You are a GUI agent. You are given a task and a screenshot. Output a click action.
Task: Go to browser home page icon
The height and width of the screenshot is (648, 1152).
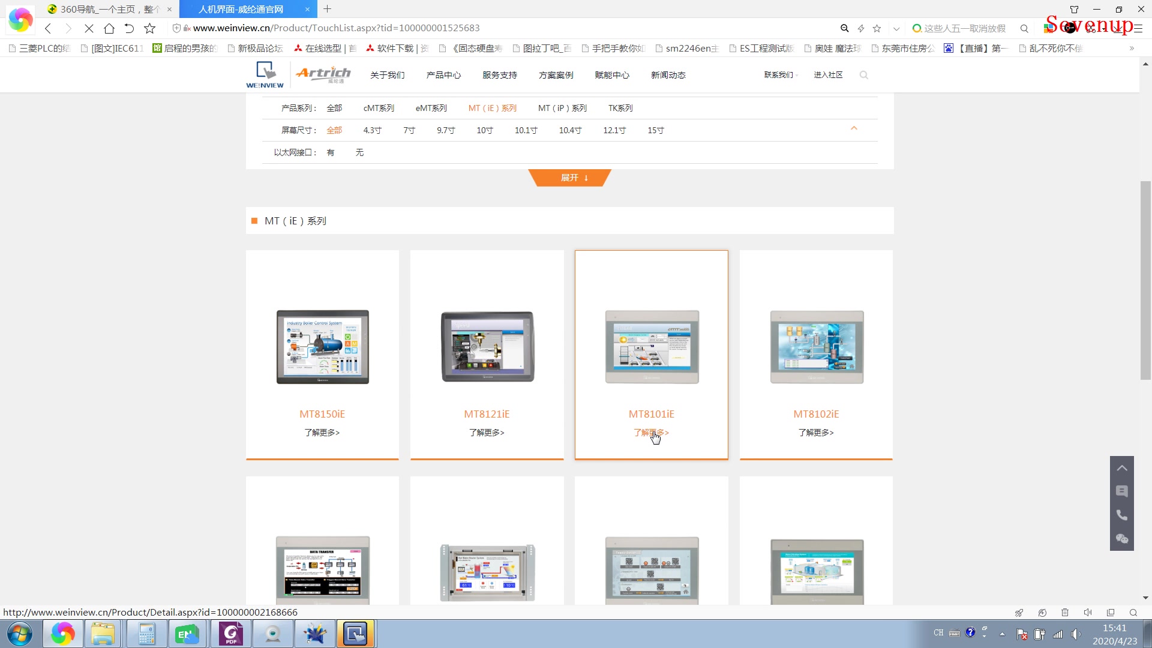click(x=109, y=28)
